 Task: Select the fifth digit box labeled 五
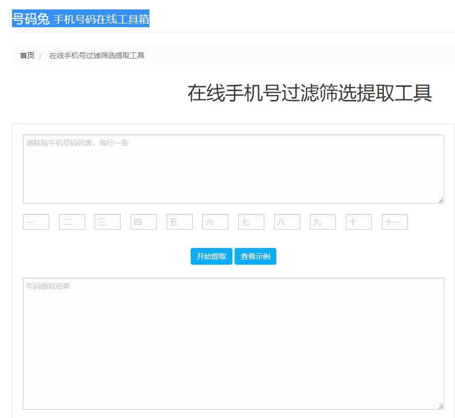pyautogui.click(x=180, y=222)
